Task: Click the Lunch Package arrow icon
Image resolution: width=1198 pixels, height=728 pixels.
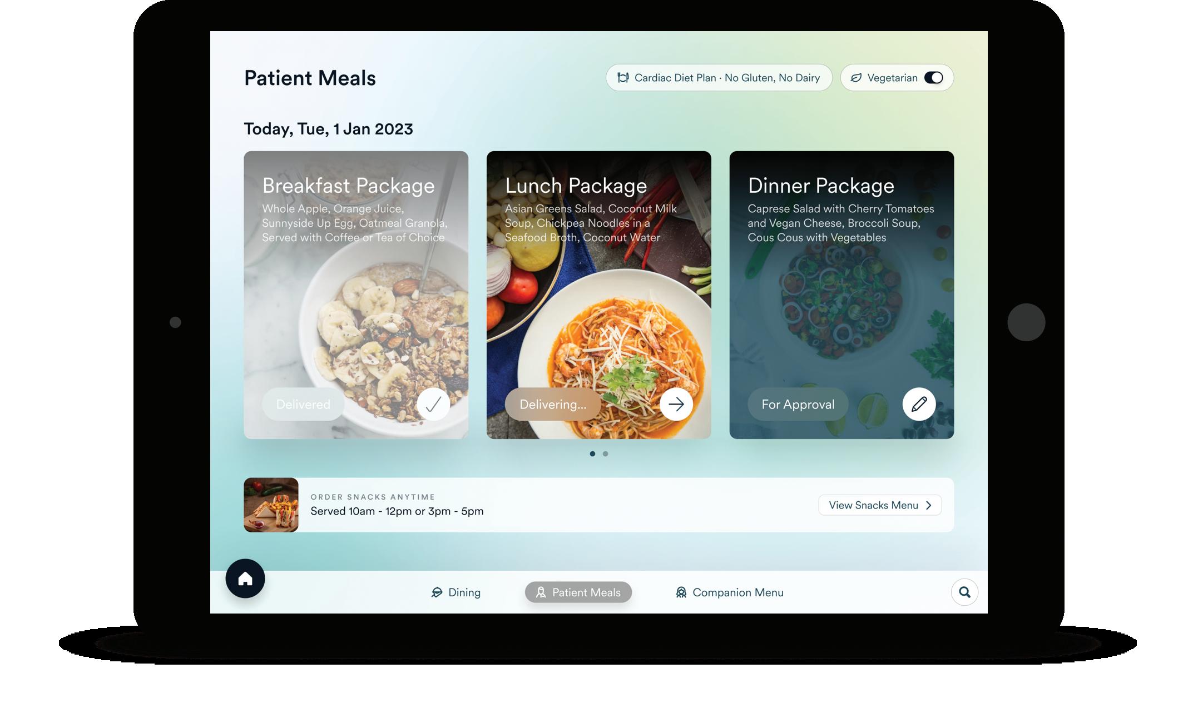Action: 676,404
